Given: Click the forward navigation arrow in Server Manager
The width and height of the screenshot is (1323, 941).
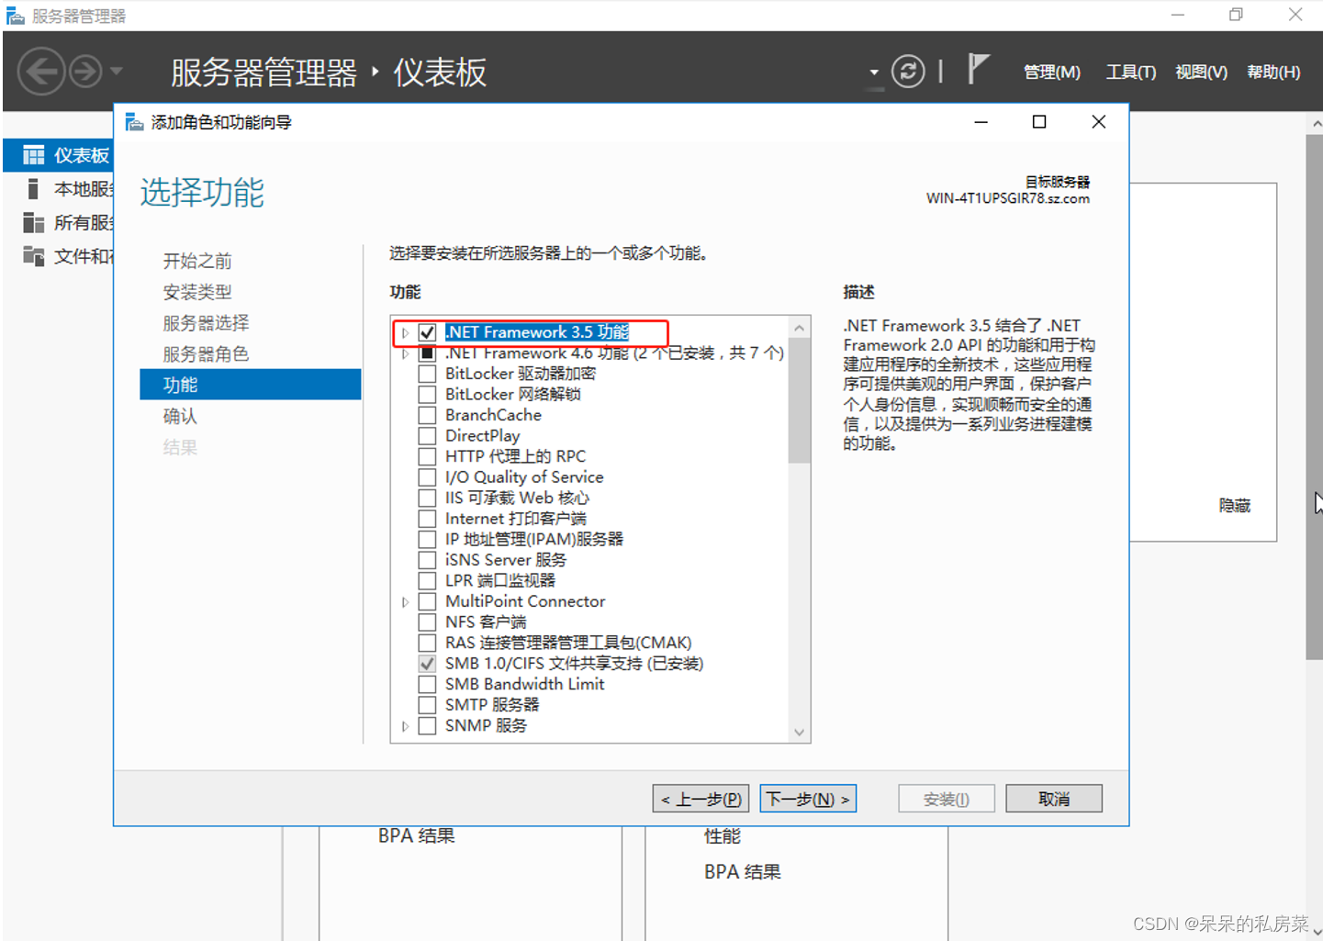Looking at the screenshot, I should (86, 72).
